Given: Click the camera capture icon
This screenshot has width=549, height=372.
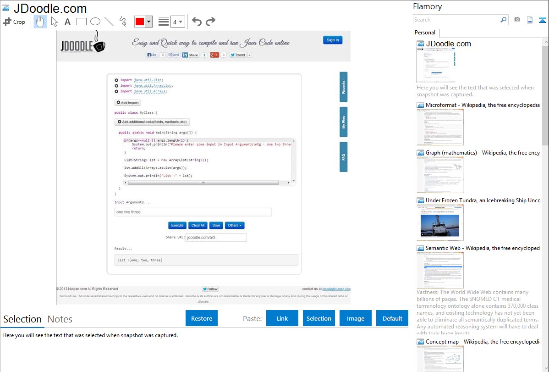Looking at the screenshot, I should point(517,20).
